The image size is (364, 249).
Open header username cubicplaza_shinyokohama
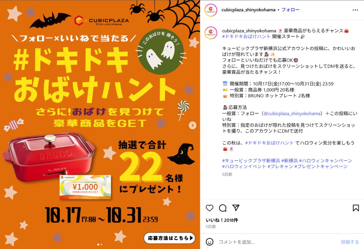pyautogui.click(x=249, y=10)
